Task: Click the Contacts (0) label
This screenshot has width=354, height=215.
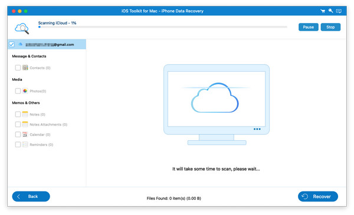Action: [x=40, y=68]
